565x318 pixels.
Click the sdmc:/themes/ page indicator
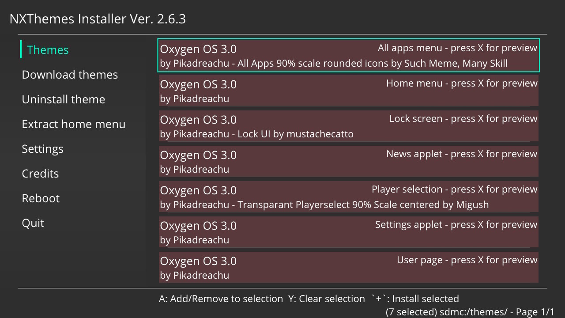point(470,312)
